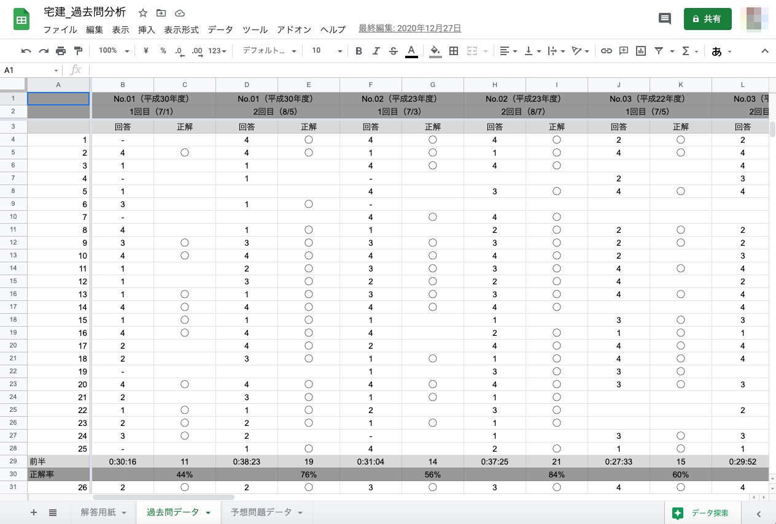Toggle strikethrough formatting
Viewport: 776px width, 524px height.
tap(394, 51)
